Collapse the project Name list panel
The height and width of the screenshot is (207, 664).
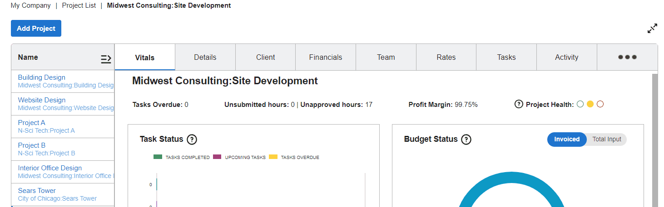106,58
